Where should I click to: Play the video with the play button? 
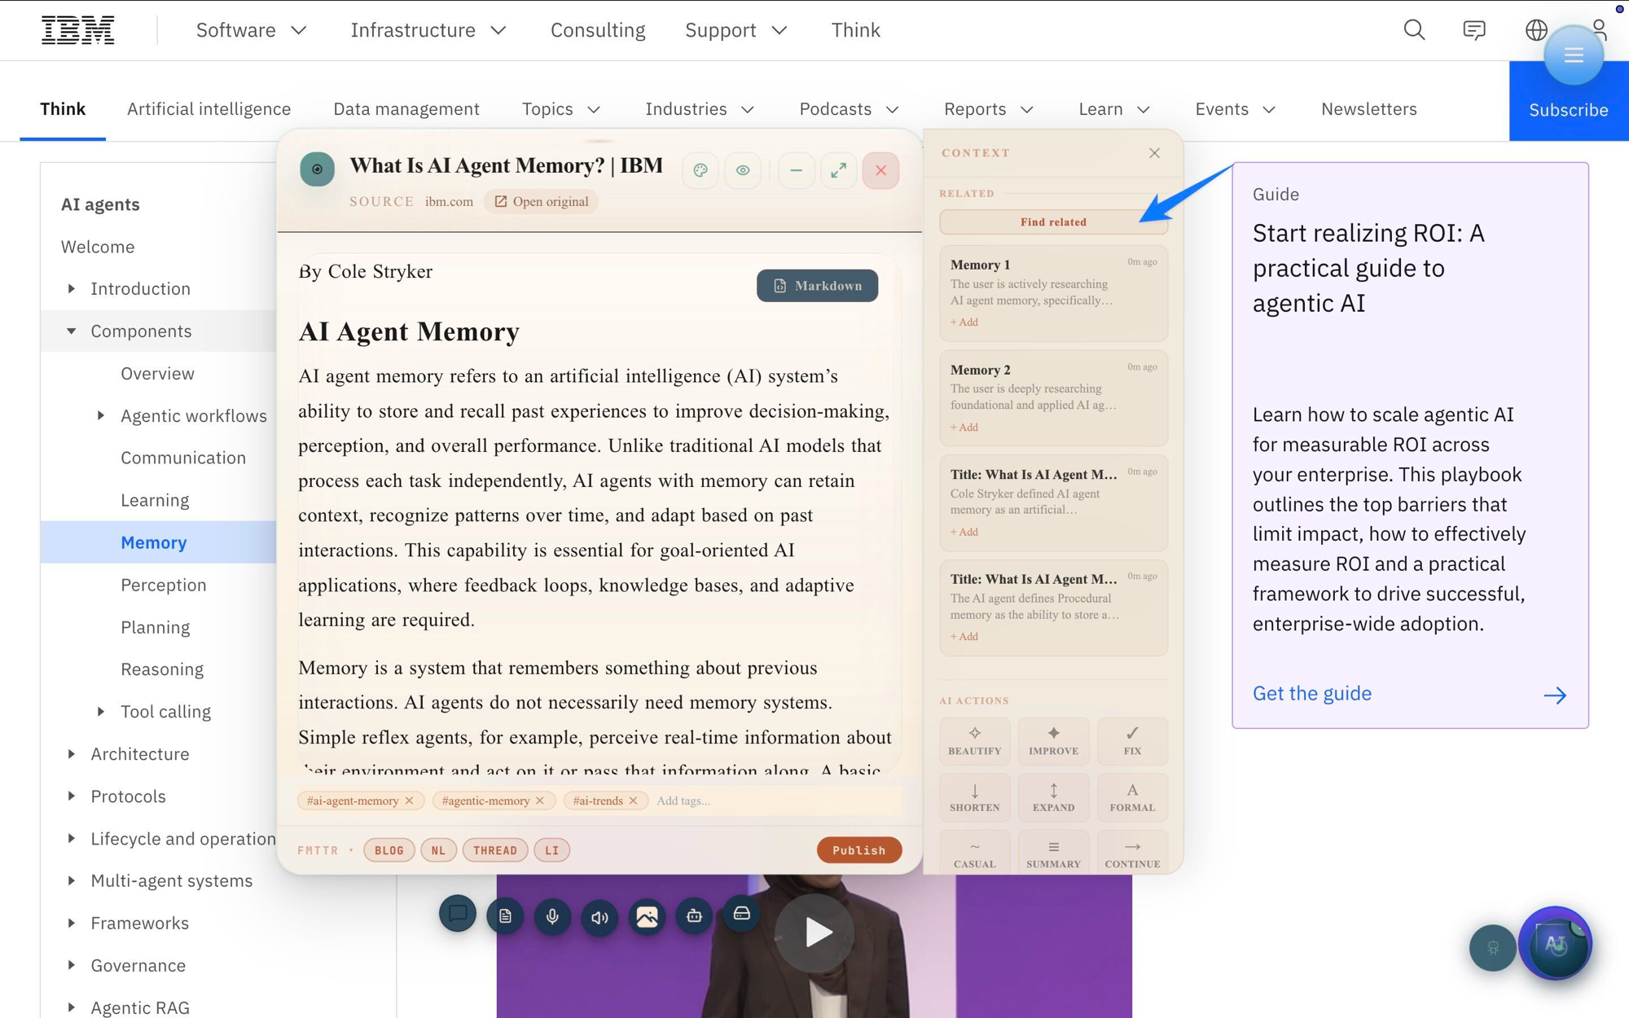click(814, 932)
